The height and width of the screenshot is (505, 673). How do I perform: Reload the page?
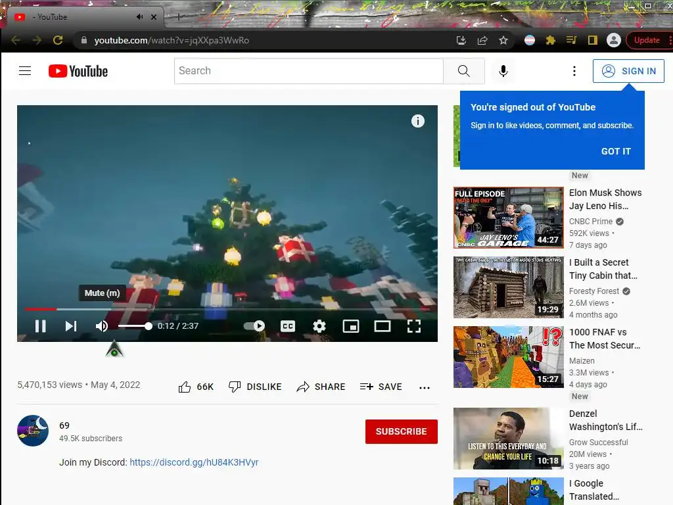point(58,40)
